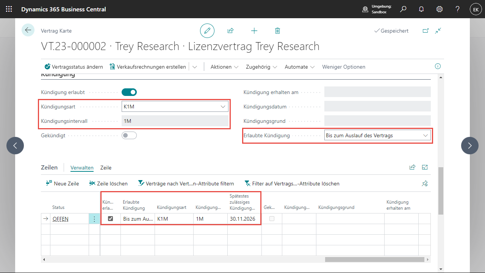
Task: Share the Zeilen lines section
Action: click(412, 167)
